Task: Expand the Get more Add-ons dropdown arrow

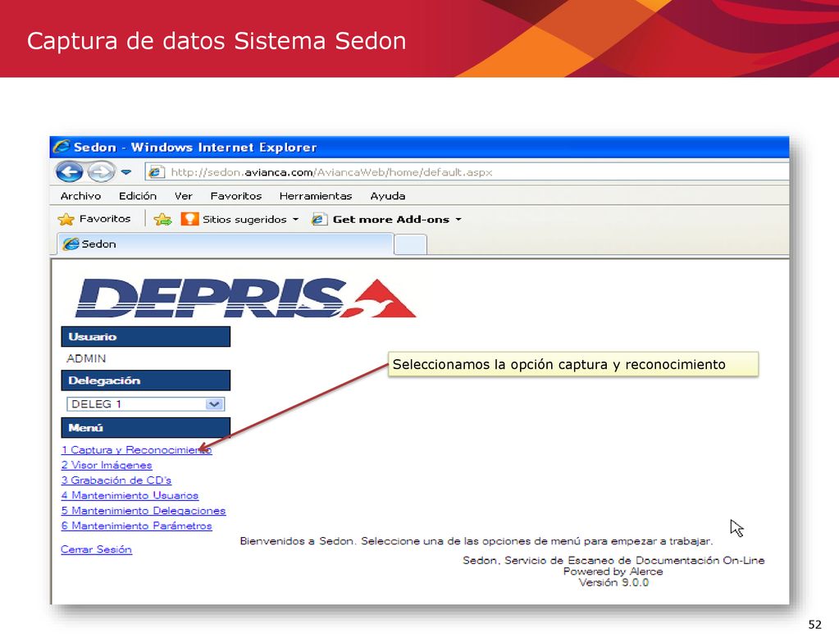Action: click(458, 220)
